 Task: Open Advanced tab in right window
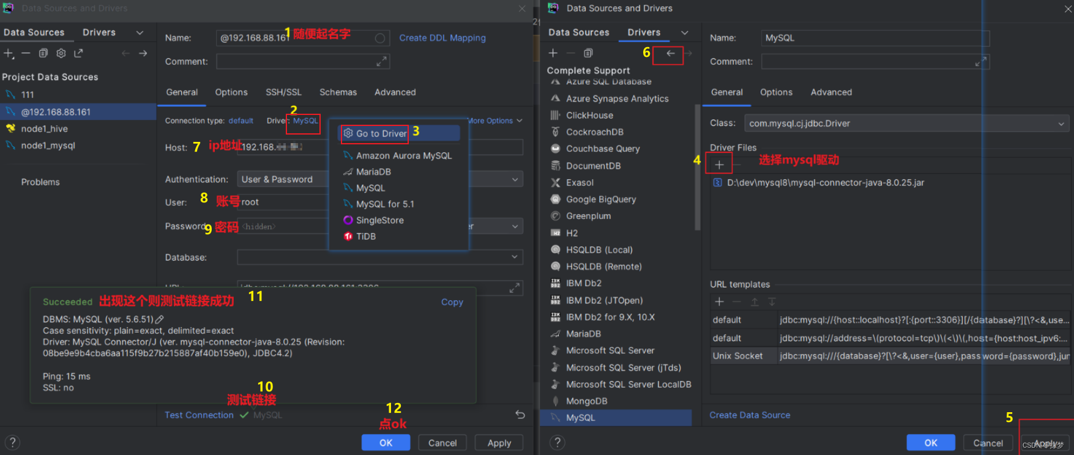tap(831, 92)
